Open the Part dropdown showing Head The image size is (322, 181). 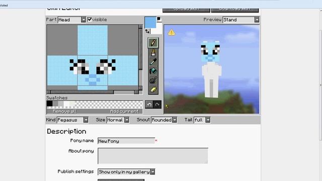point(71,20)
